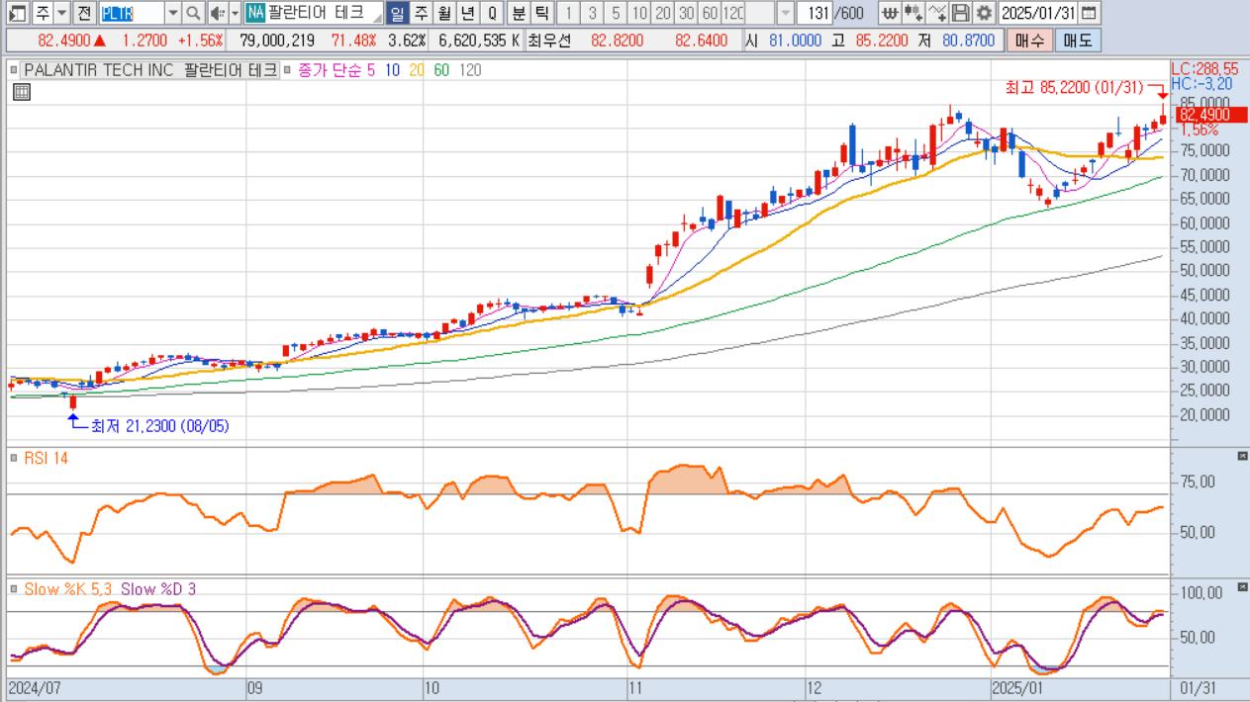Close the RSI indicator panel
Viewport: 1250px width, 702px height.
click(1243, 455)
